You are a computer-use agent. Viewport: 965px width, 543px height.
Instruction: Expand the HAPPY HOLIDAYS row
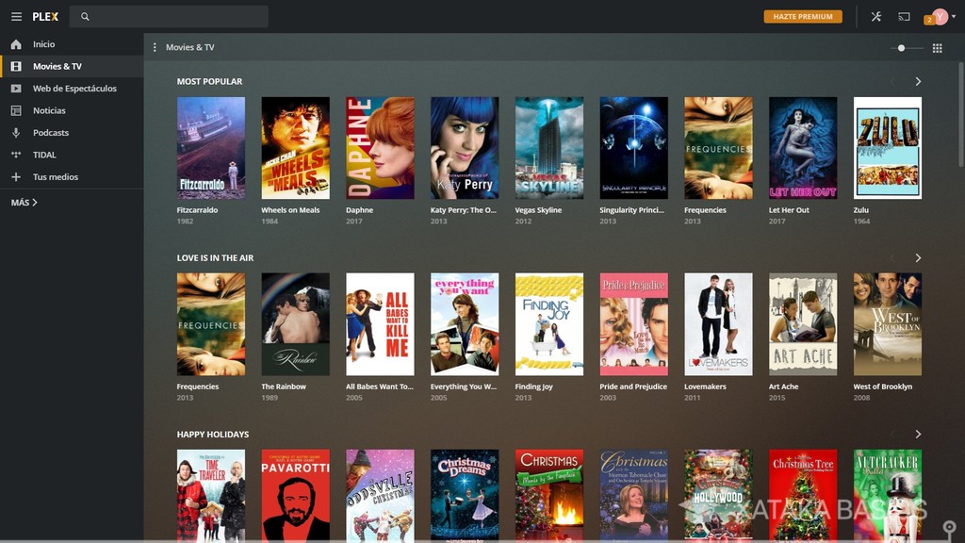[x=918, y=434]
